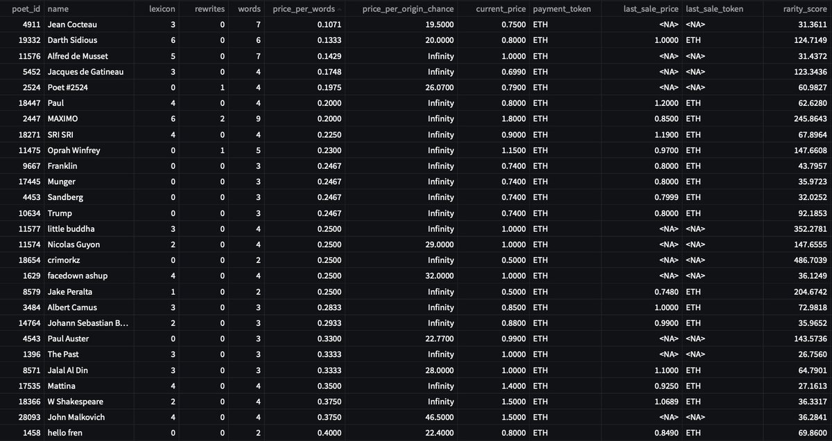The width and height of the screenshot is (832, 441).
Task: Sort by last_sale_token header
Action: click(715, 9)
